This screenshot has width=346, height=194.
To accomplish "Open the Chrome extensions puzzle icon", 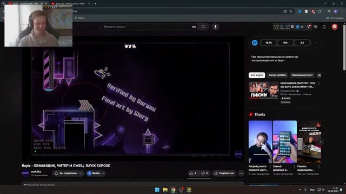I will [x=320, y=11].
